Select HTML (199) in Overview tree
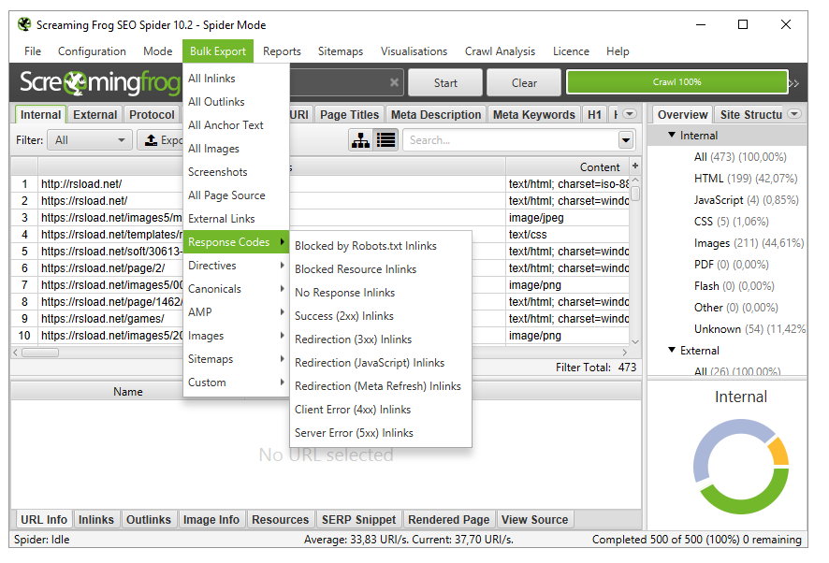 (746, 179)
